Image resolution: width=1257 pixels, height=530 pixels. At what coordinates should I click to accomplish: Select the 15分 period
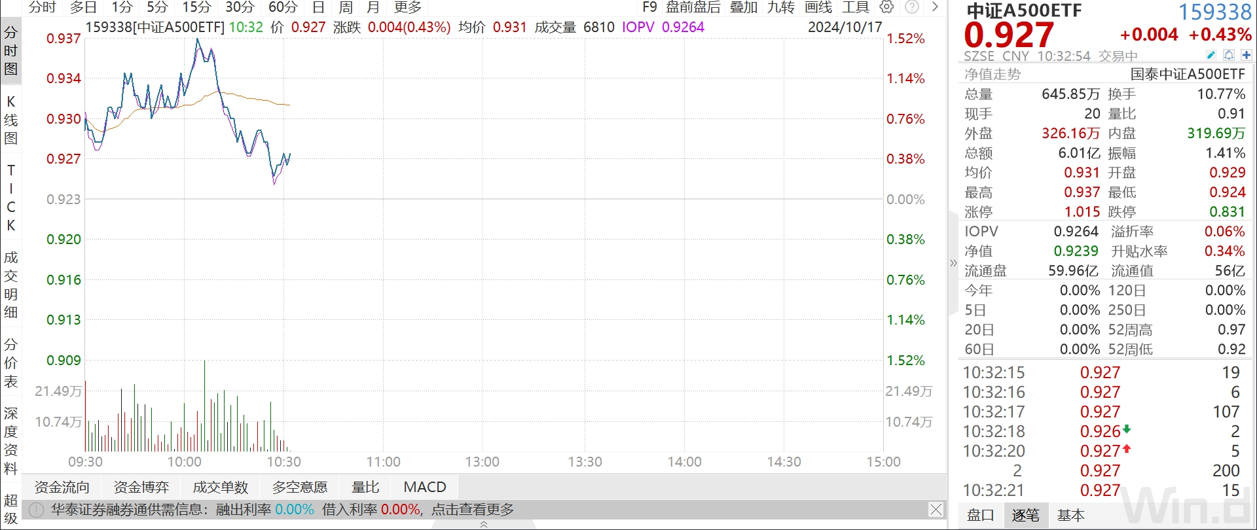coord(196,7)
